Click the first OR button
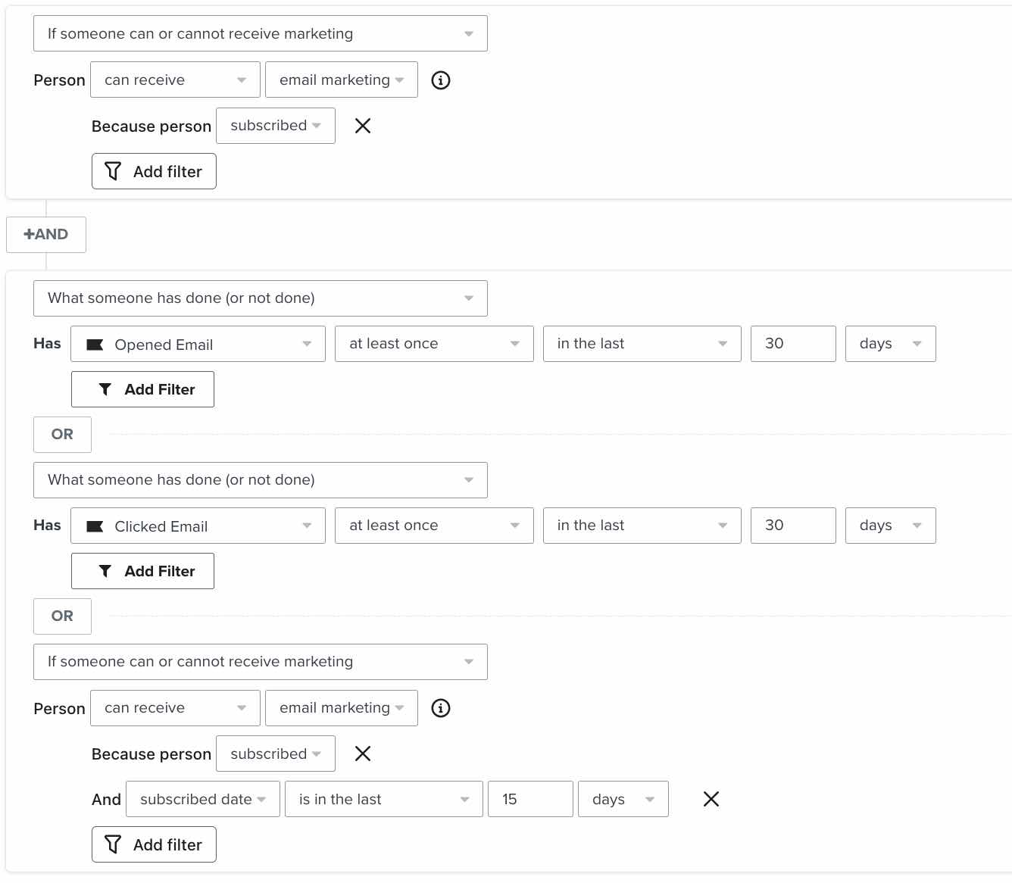The height and width of the screenshot is (883, 1012). [x=62, y=435]
